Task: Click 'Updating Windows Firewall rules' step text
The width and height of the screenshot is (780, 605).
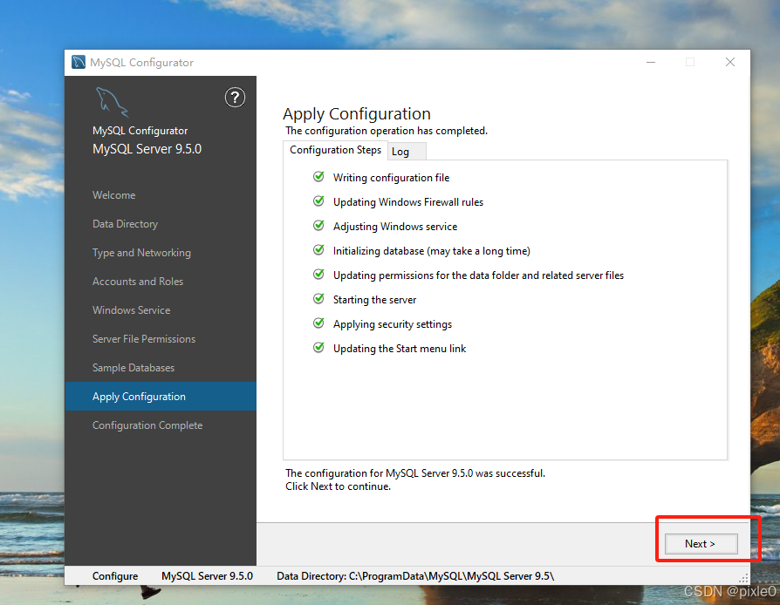Action: [408, 202]
